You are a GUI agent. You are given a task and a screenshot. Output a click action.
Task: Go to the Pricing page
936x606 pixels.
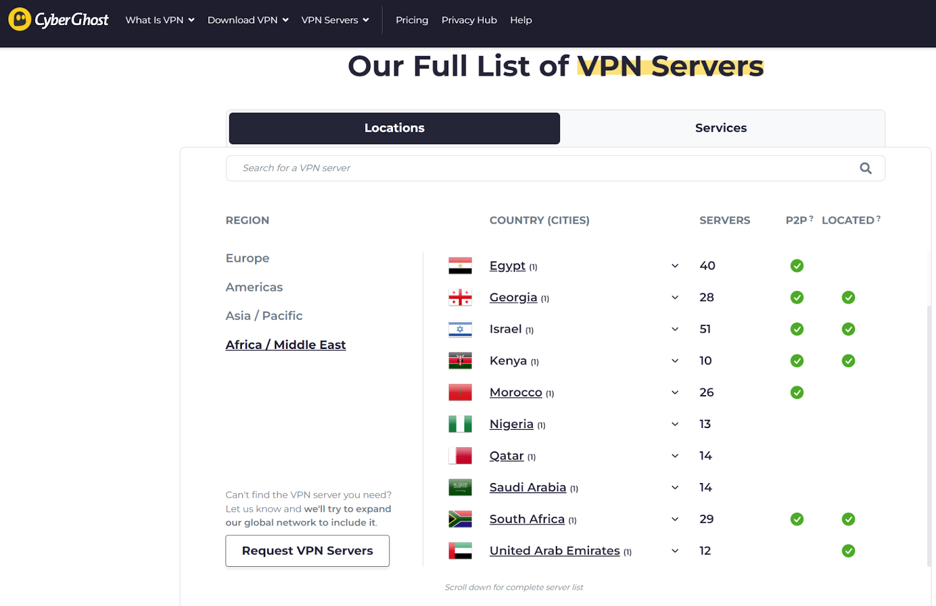[412, 20]
